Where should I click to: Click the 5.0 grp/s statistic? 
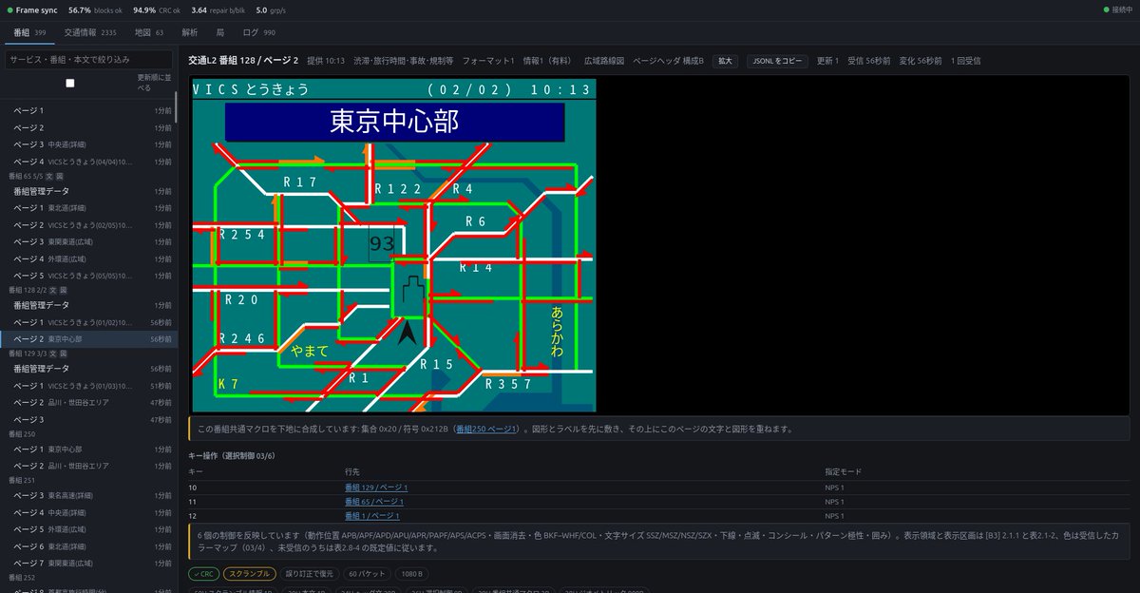pyautogui.click(x=269, y=9)
